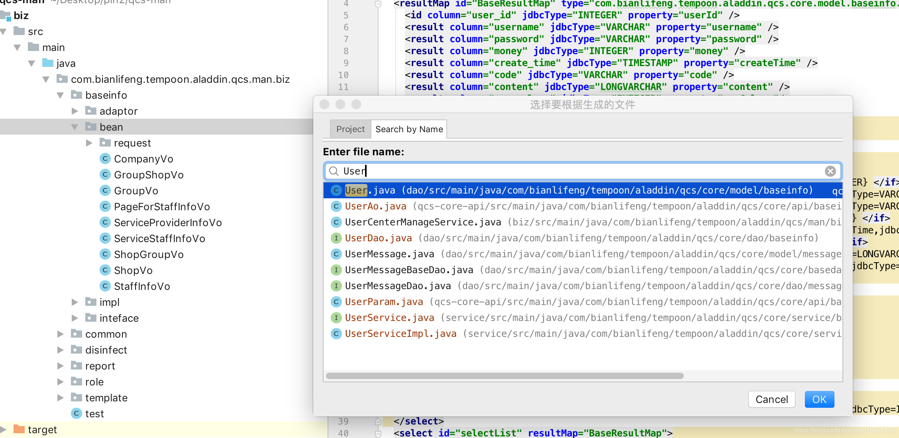The width and height of the screenshot is (899, 438).
Task: Expand the impl package
Action: coord(75,302)
